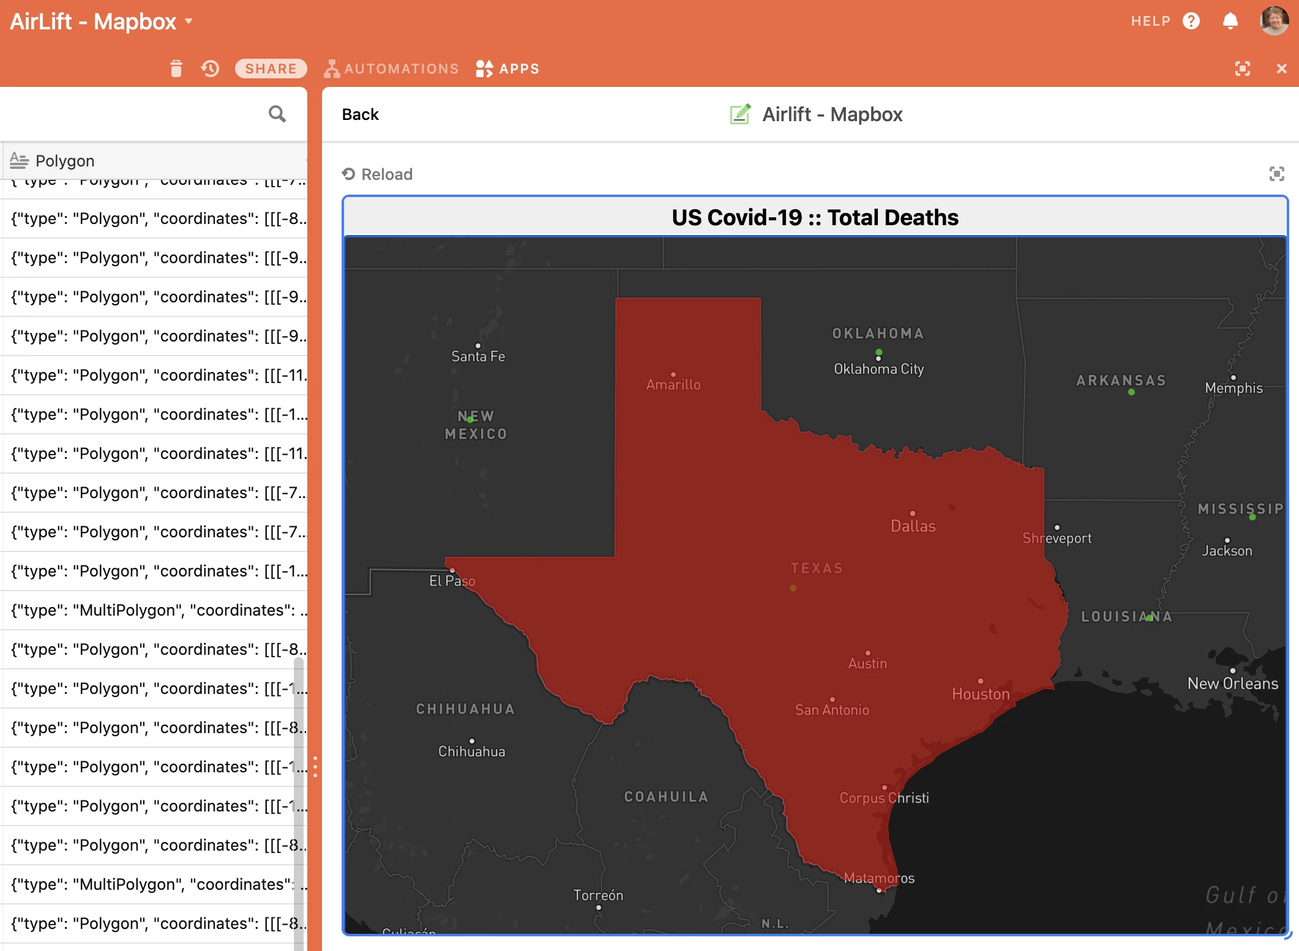Click the Oklahoma City label
The height and width of the screenshot is (951, 1299).
pyautogui.click(x=878, y=369)
